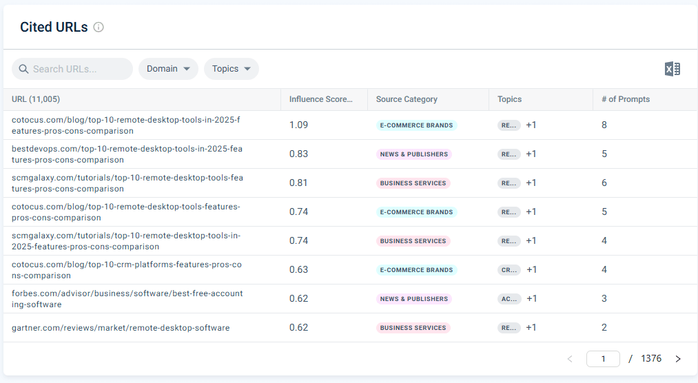The height and width of the screenshot is (383, 698).
Task: Open the forbes.com best-free-accounting-software link
Action: (x=127, y=299)
